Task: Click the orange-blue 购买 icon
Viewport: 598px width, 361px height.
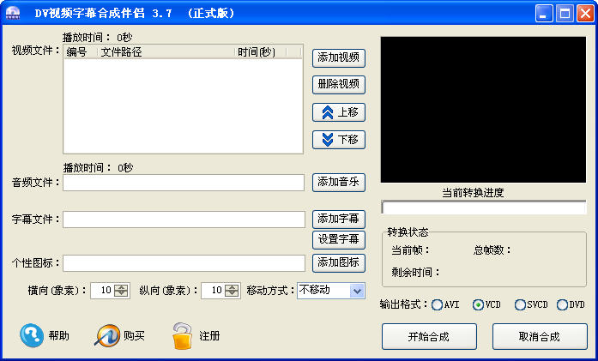Action: point(106,335)
